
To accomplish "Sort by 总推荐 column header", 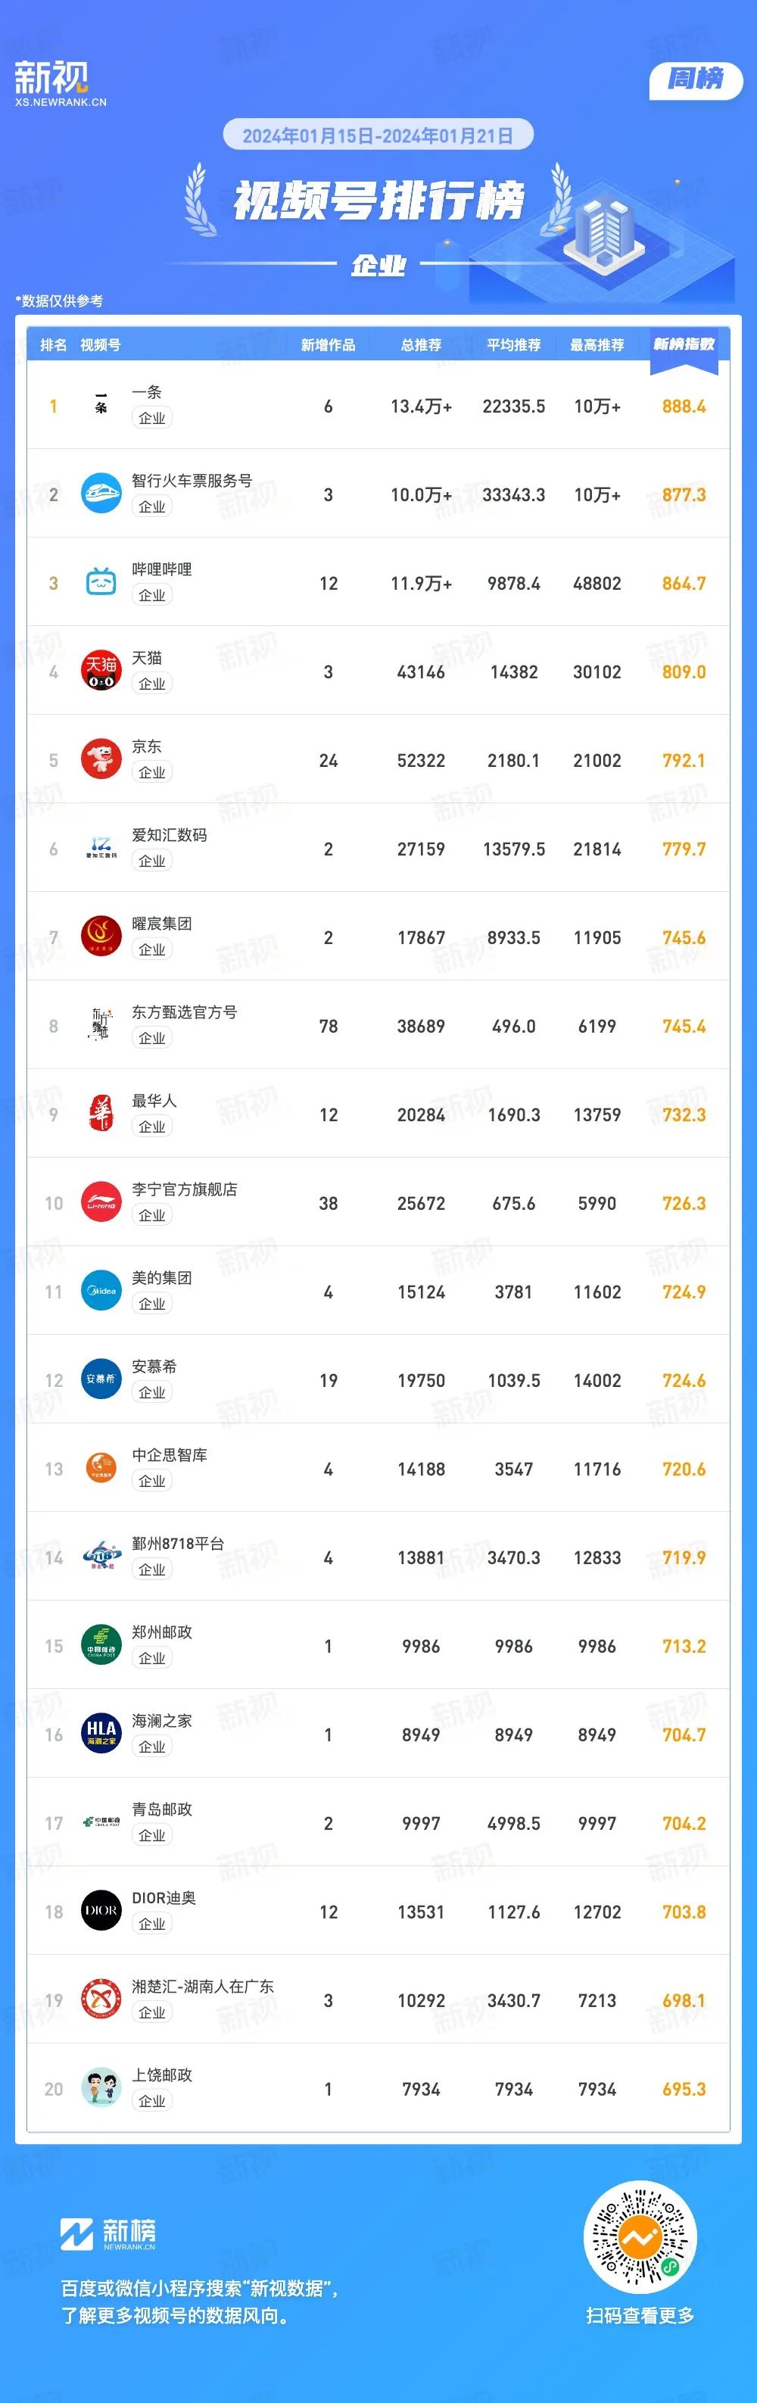I will (x=420, y=345).
